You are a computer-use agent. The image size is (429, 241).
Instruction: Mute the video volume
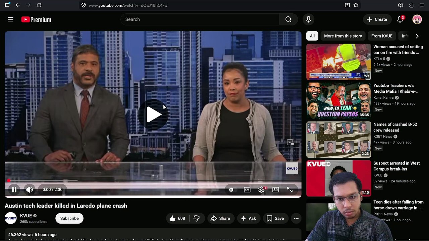click(x=29, y=190)
